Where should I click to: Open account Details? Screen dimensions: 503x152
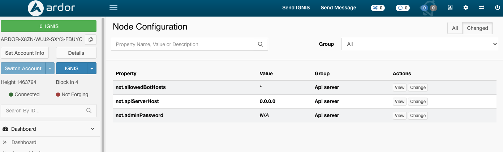pyautogui.click(x=76, y=53)
